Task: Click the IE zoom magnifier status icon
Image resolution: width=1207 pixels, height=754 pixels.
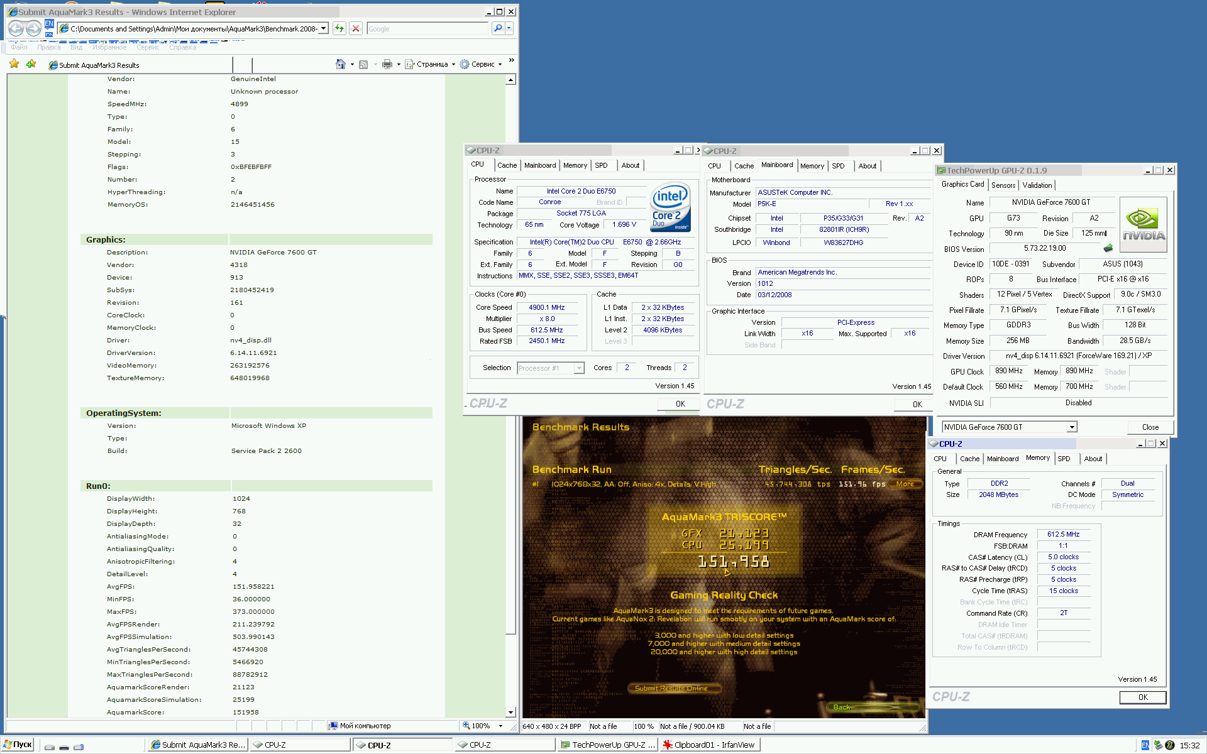Action: 466,726
